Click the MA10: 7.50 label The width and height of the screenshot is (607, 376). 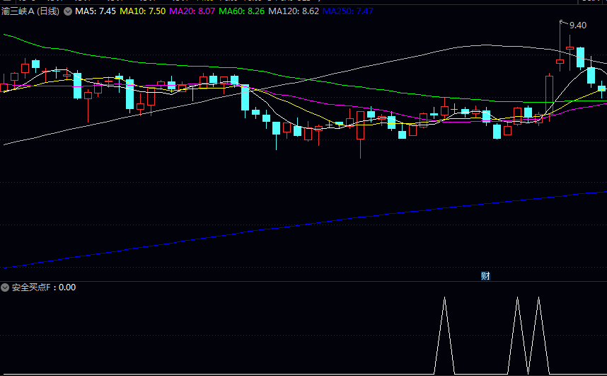[x=142, y=11]
